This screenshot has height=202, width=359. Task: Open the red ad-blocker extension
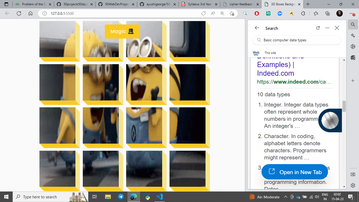[x=257, y=13]
